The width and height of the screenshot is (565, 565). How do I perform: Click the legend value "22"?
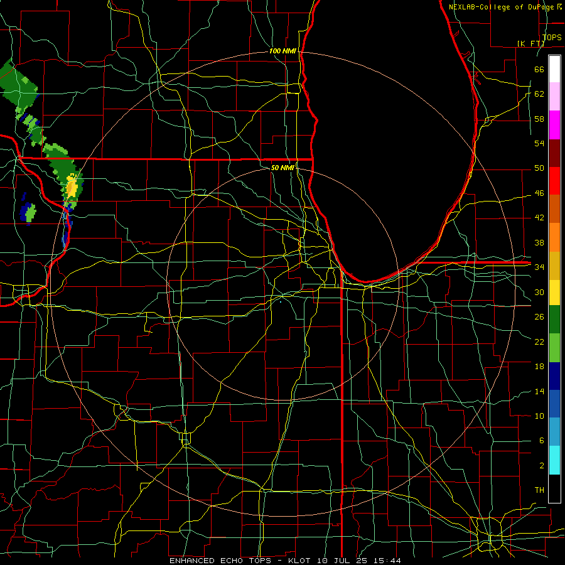539,342
